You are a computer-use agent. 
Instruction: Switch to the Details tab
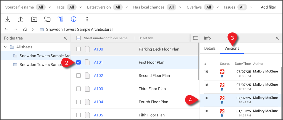coord(210,48)
